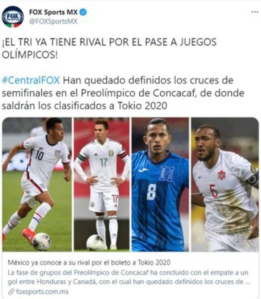This screenshot has width=261, height=299.
Task: Click the Honduras H crest on the blue jersey
Action: (167, 173)
